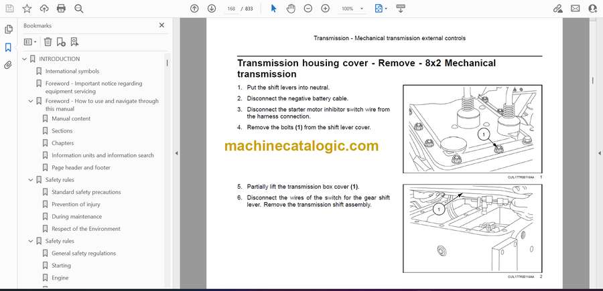Upload file to cloud icon
Screen dimensions: 603x291
tap(44, 9)
